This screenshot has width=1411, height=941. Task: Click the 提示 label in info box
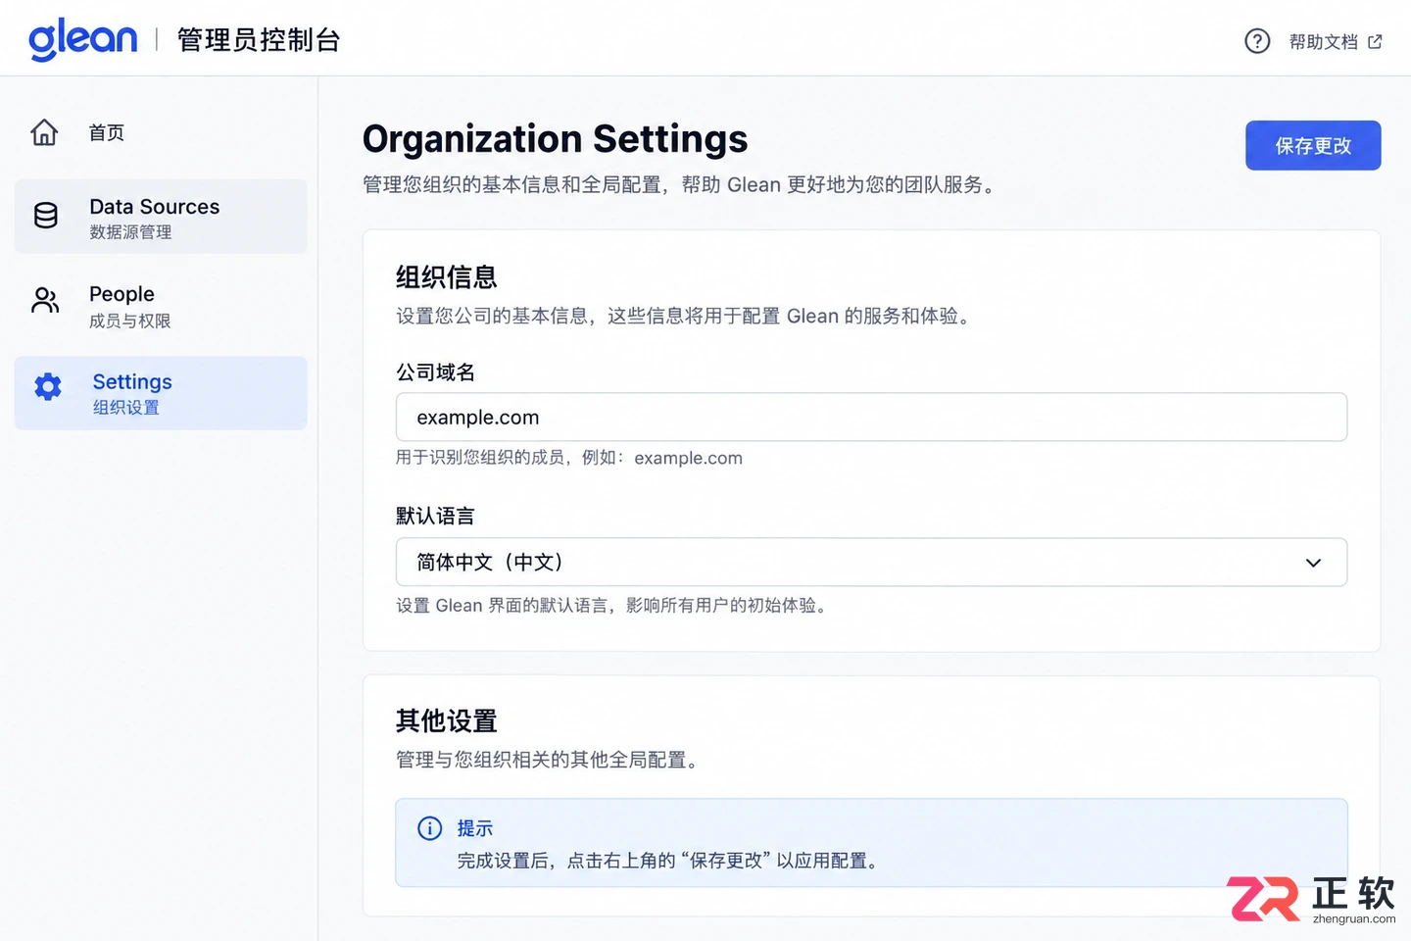coord(475,828)
